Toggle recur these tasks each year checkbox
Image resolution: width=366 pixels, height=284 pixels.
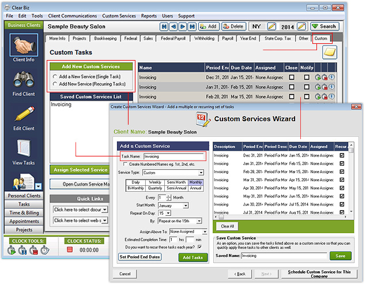coord(200,247)
